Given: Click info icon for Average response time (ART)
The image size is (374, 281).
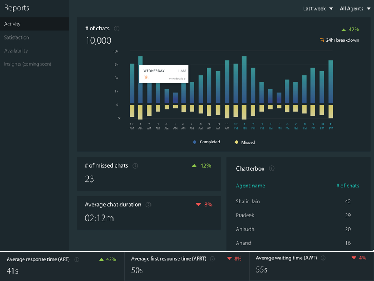Looking at the screenshot, I should click(77, 259).
